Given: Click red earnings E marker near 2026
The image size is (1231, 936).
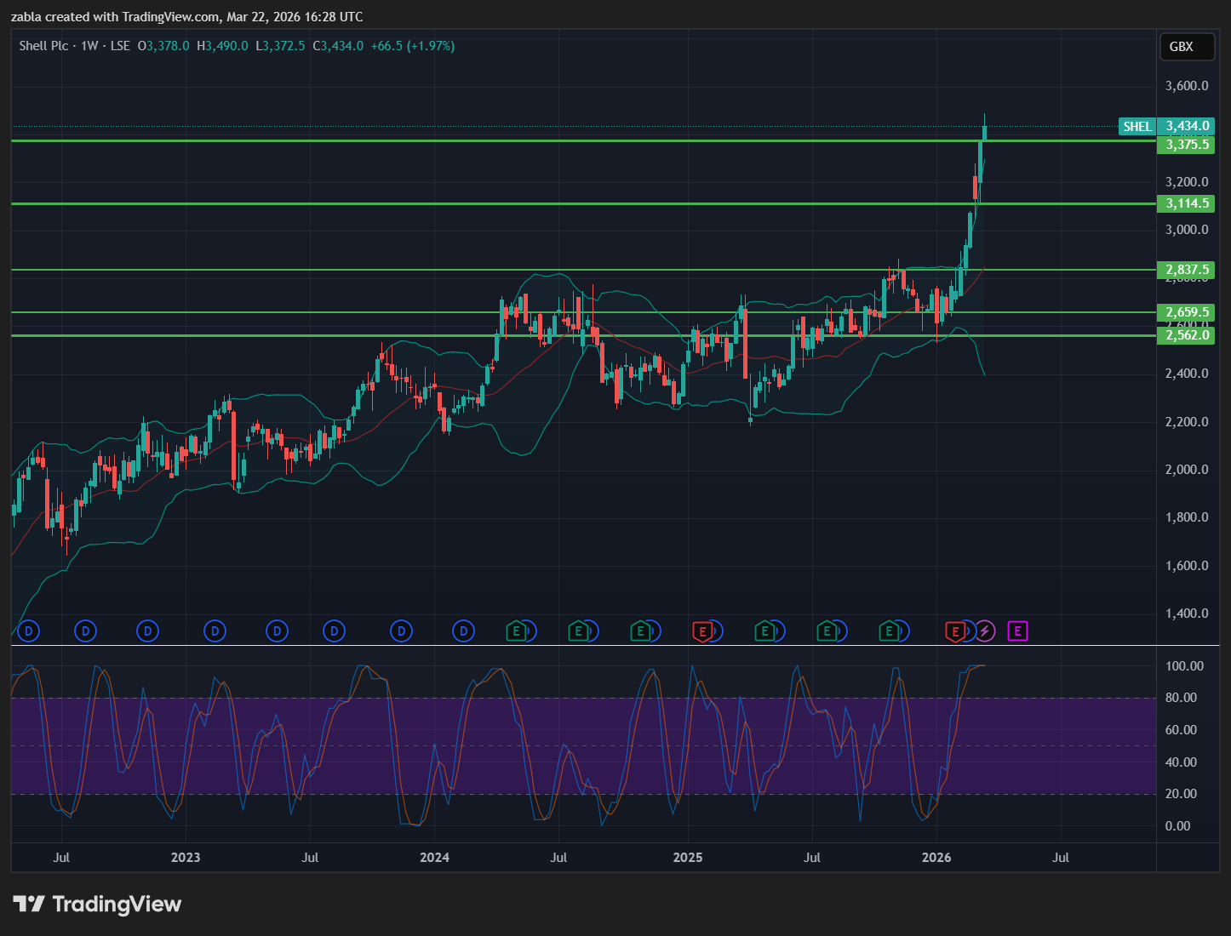Looking at the screenshot, I should [955, 631].
